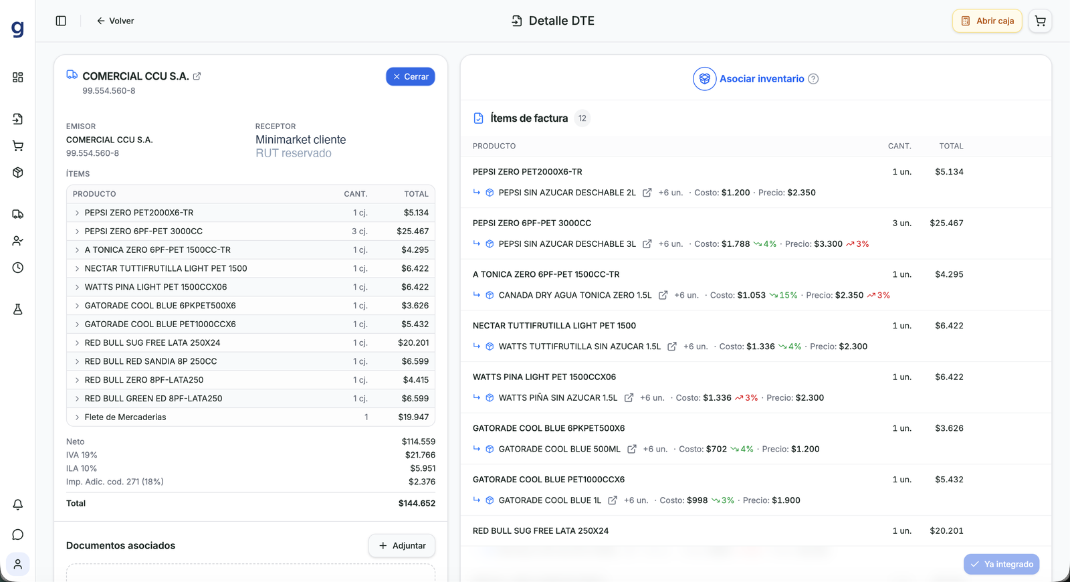The image size is (1070, 582).
Task: Open the user profile icon in sidebar
Action: tap(18, 564)
